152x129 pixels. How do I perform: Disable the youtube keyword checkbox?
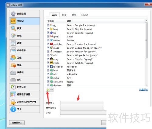tap(48, 44)
